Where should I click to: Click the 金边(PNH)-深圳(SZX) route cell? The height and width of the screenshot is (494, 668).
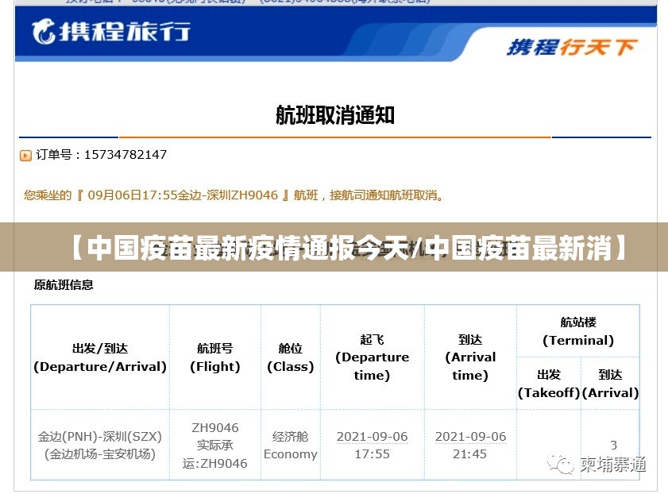point(100,445)
